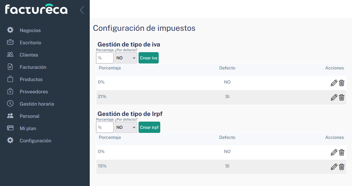The image size is (352, 186).
Task: Edit the 21% IVA row with the pencil icon
Action: [x=334, y=97]
